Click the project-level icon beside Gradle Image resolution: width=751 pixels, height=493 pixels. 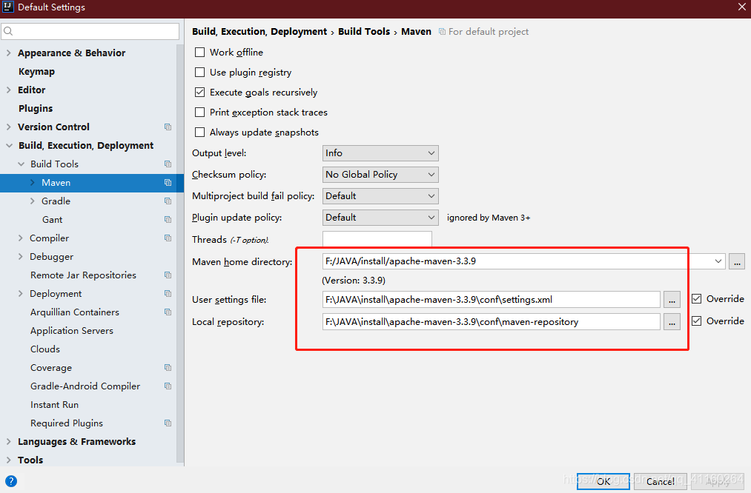[168, 201]
